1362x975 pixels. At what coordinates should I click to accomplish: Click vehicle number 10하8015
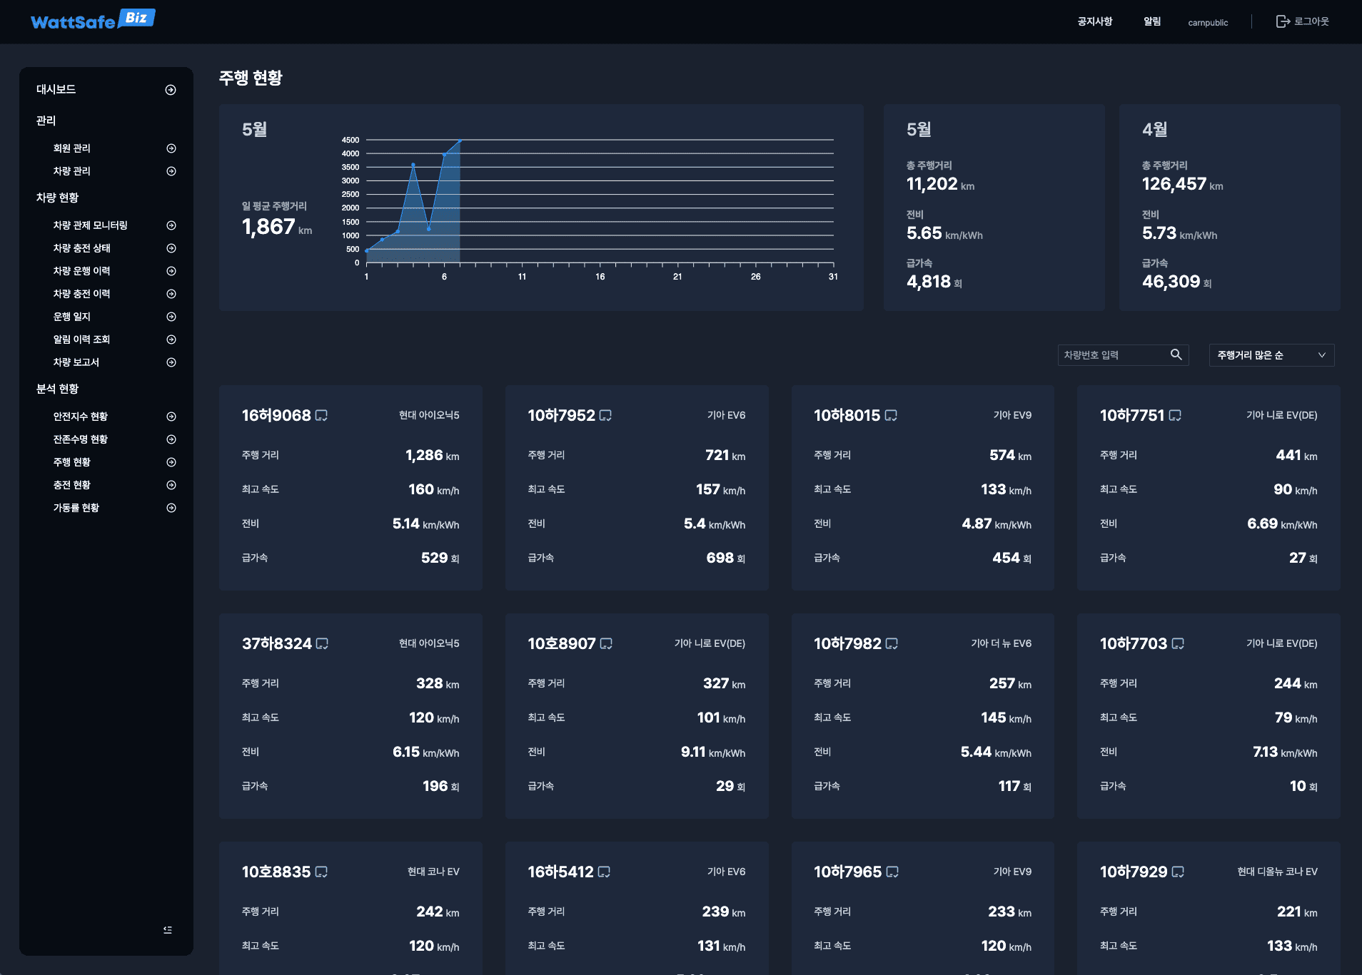click(847, 415)
